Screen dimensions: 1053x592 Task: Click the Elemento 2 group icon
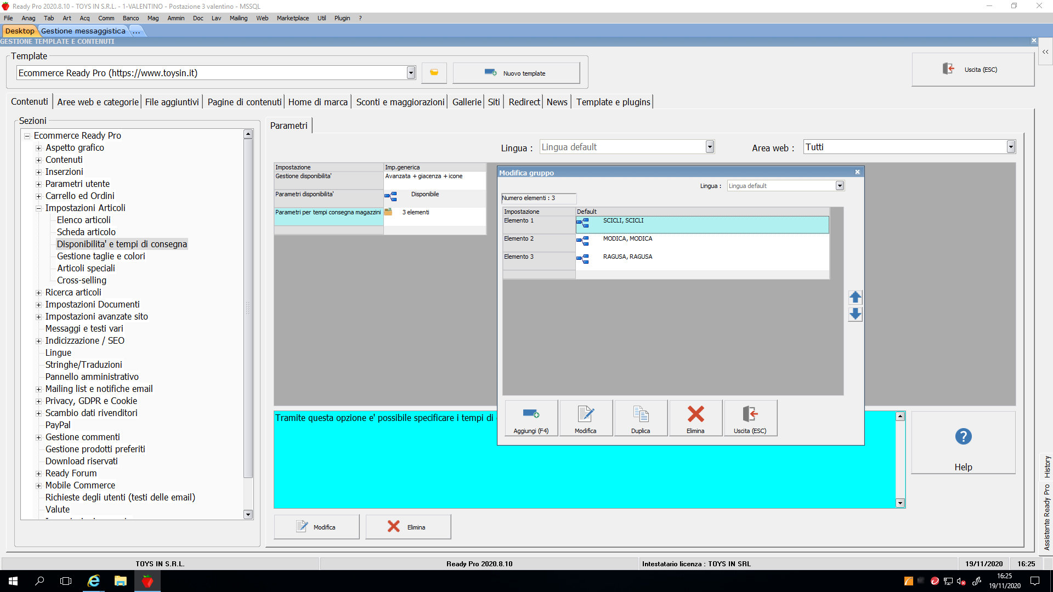(582, 241)
